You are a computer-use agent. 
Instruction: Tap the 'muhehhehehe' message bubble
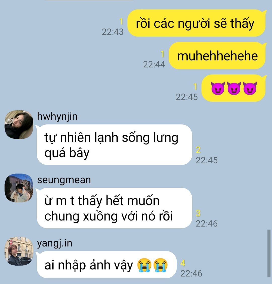coord(217,55)
